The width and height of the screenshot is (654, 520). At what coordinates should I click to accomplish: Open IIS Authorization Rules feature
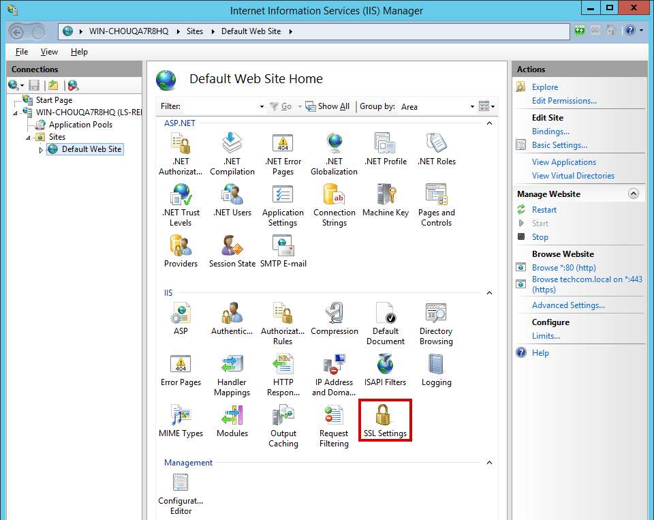point(283,324)
